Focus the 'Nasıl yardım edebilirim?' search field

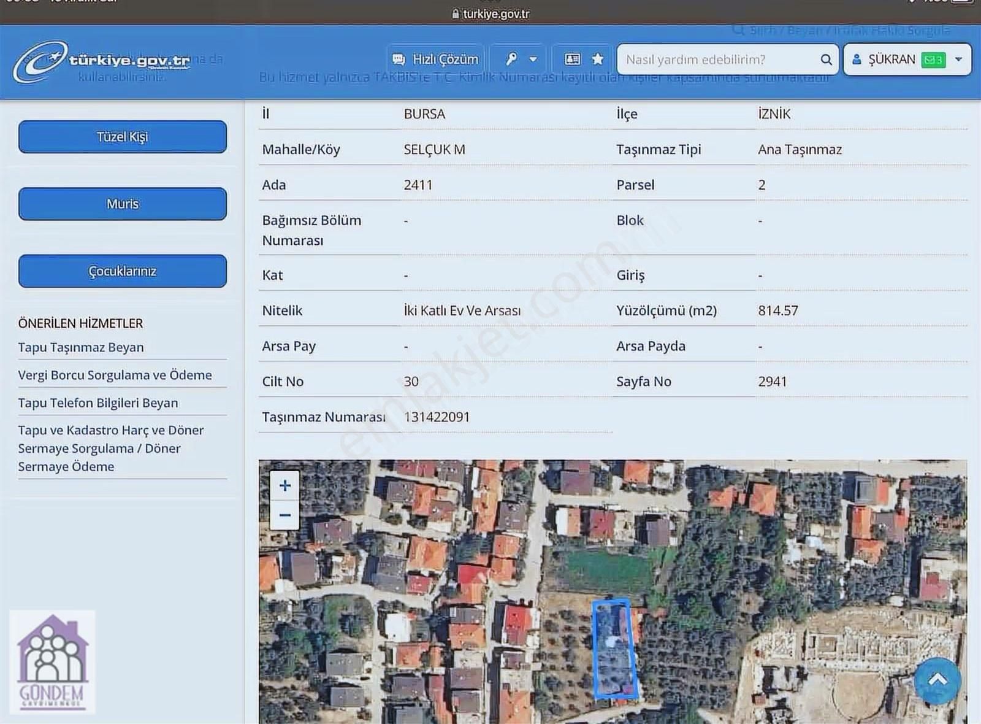tap(717, 60)
